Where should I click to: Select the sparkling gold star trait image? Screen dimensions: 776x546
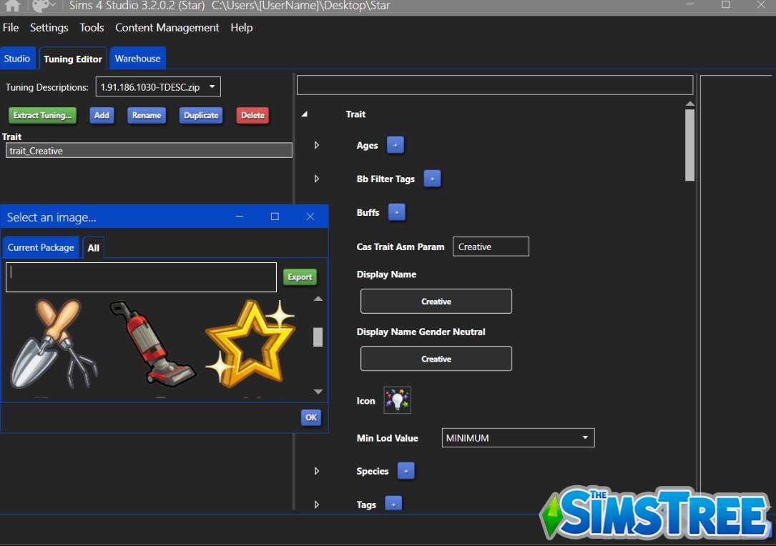[x=250, y=343]
